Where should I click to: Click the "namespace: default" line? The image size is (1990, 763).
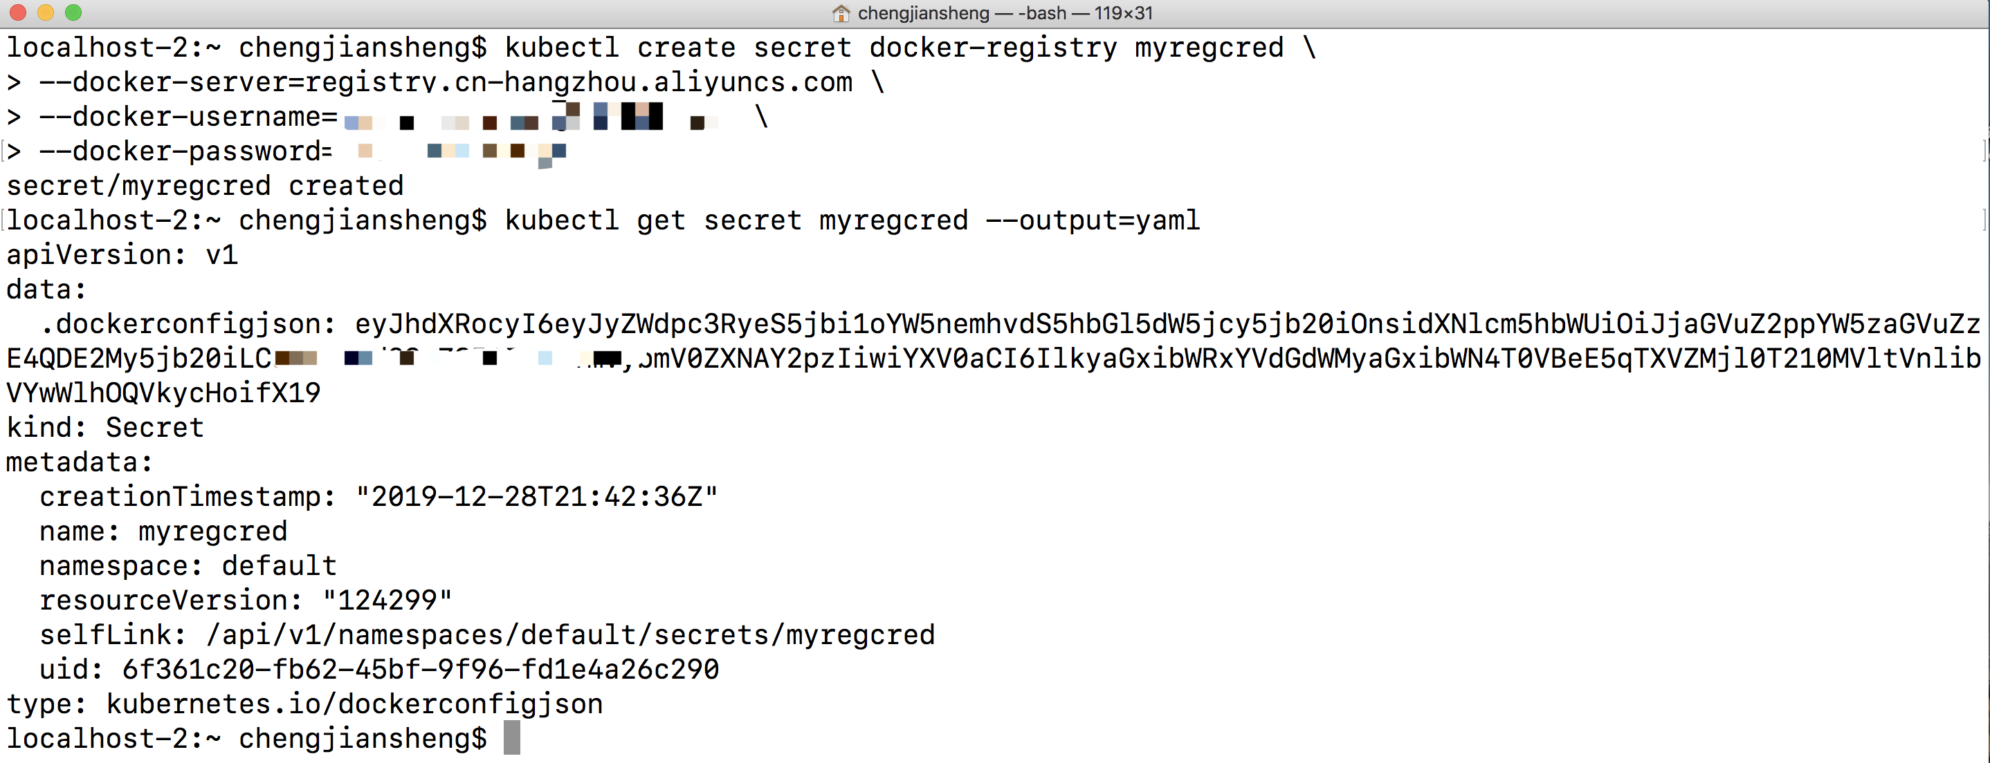[188, 565]
